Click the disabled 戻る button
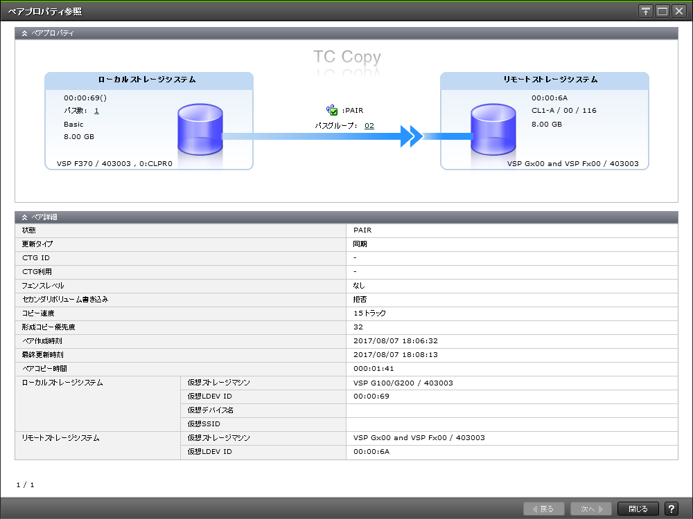Image resolution: width=693 pixels, height=519 pixels. (x=544, y=509)
